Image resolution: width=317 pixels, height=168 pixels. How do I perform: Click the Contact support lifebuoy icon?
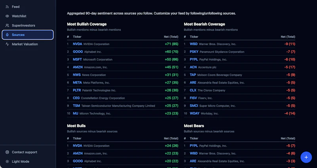pos(7,152)
